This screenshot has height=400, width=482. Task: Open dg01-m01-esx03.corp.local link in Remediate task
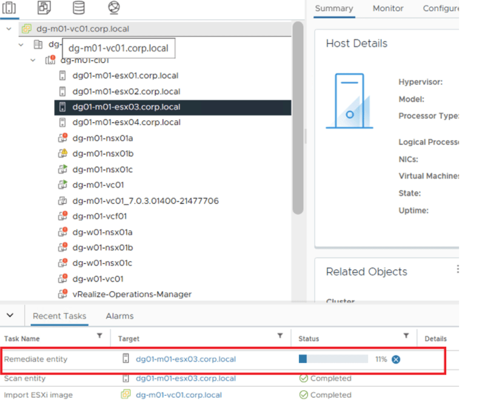186,359
